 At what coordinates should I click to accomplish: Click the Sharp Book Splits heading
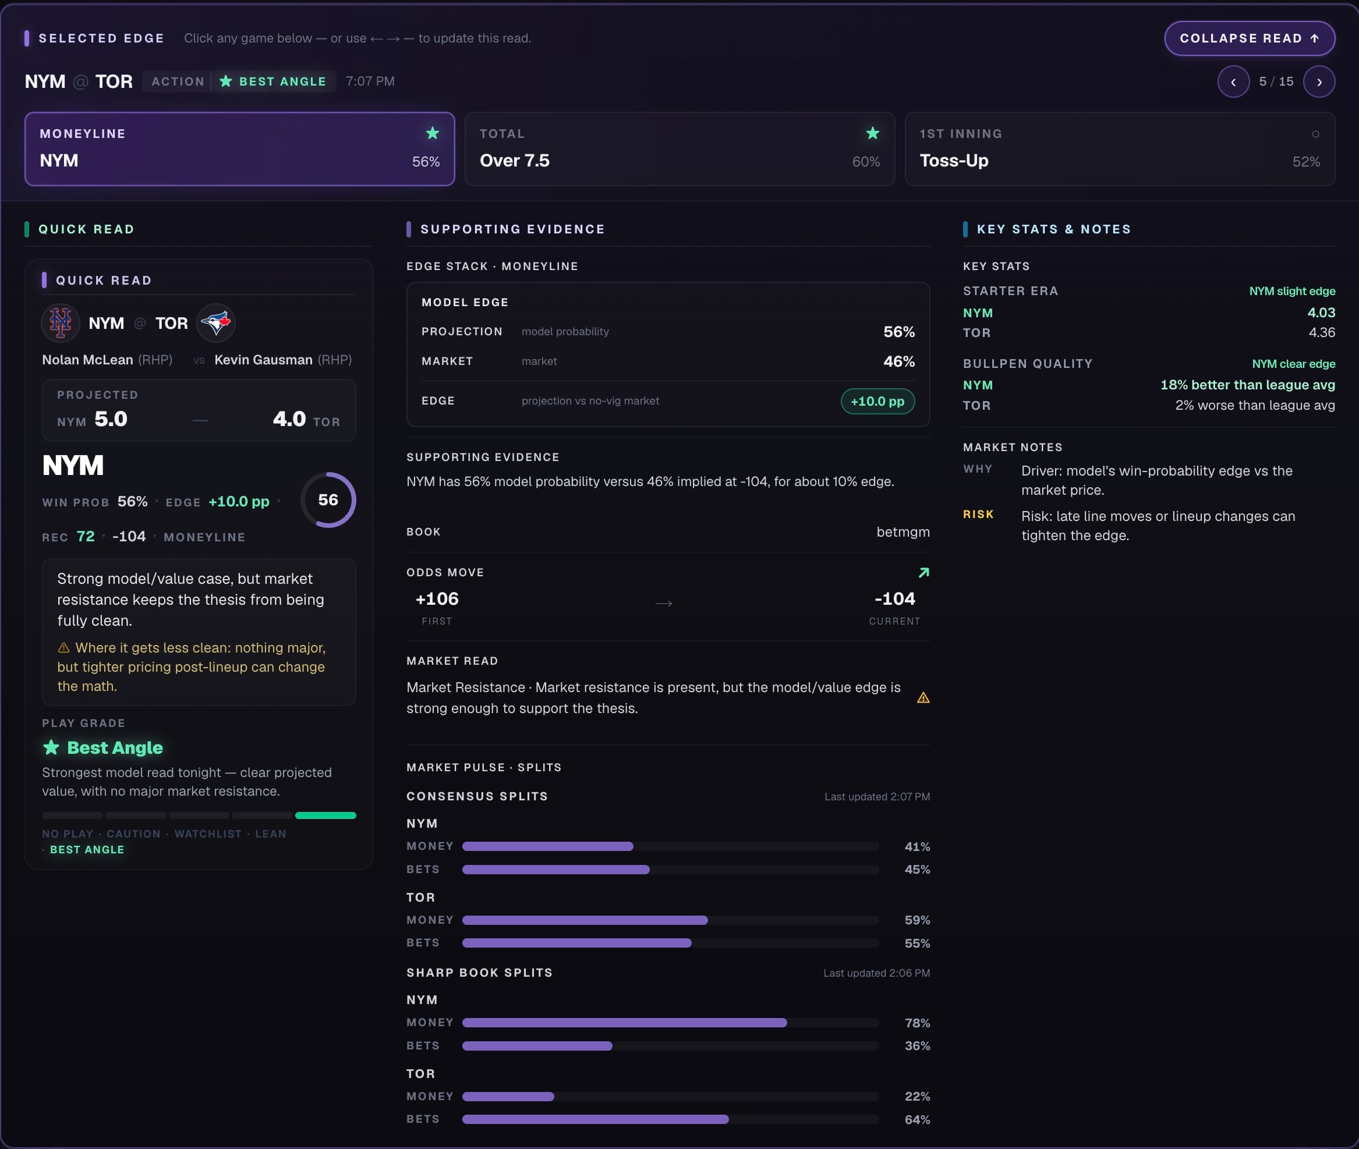[x=480, y=973]
